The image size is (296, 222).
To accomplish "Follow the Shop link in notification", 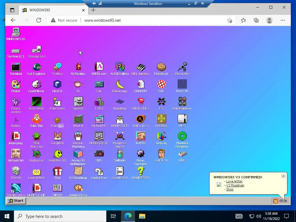I will click(230, 189).
